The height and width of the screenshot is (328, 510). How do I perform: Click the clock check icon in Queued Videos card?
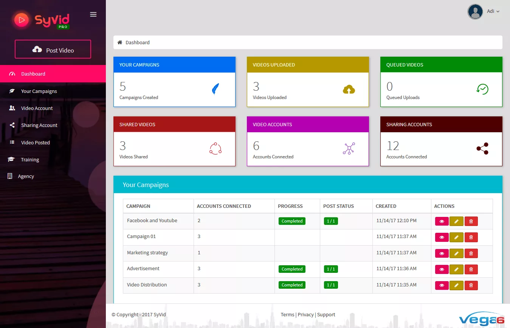(482, 89)
